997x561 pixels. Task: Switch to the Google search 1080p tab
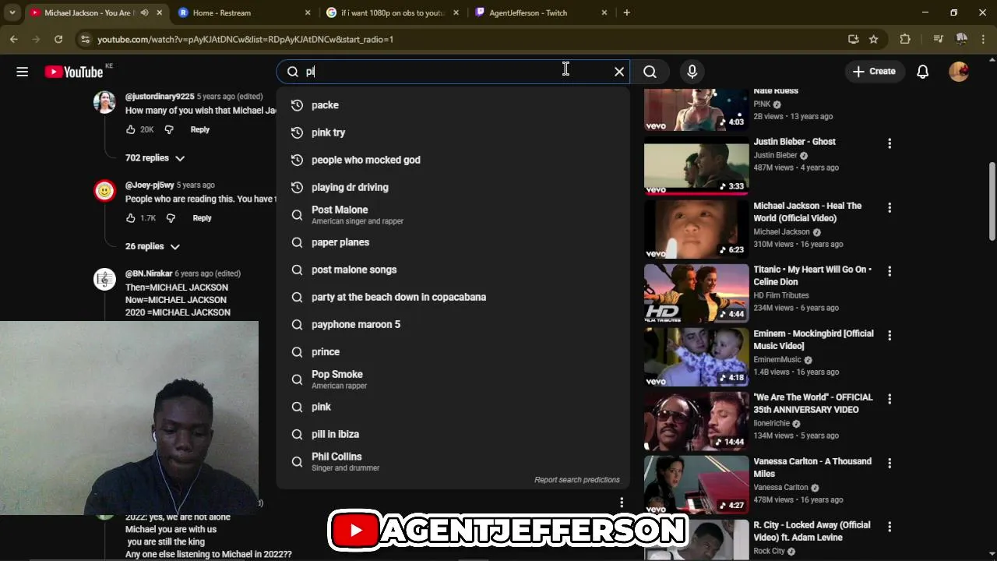point(393,12)
